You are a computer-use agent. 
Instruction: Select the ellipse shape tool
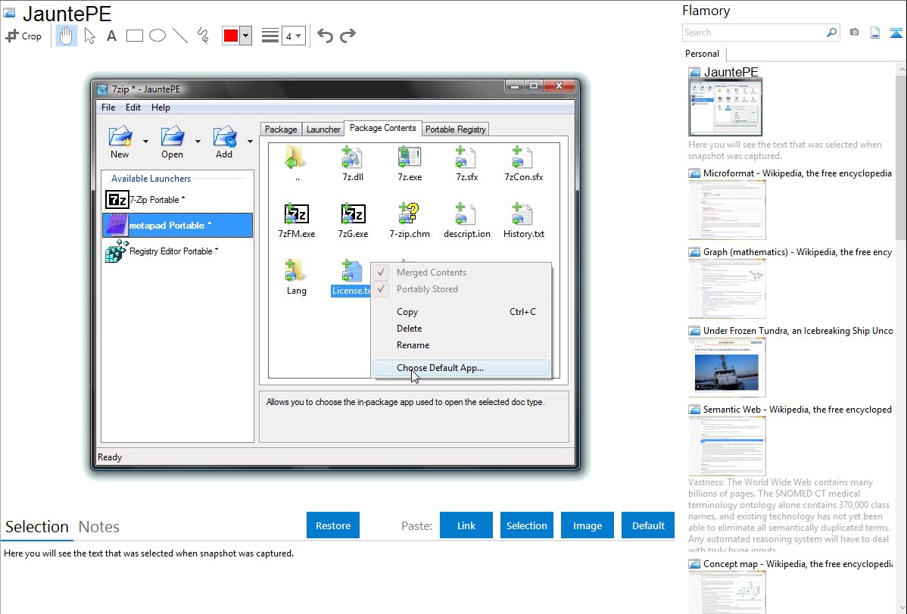(157, 36)
